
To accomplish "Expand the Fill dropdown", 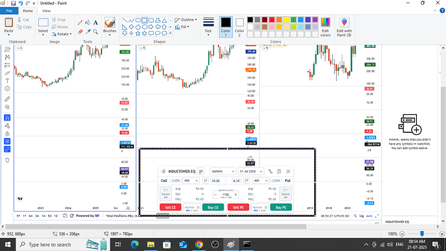I will click(182, 27).
